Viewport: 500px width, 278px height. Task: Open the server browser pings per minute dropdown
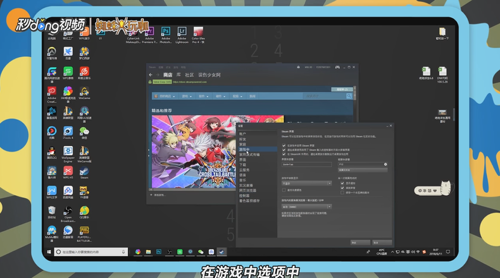pos(306,207)
